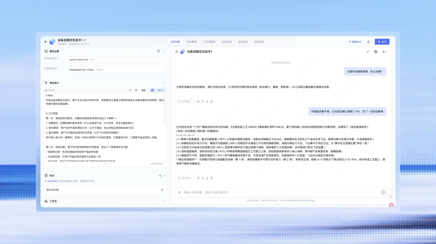The image size is (436, 244).
Task: Edit the app name with pencil icon
Action: 85,40
